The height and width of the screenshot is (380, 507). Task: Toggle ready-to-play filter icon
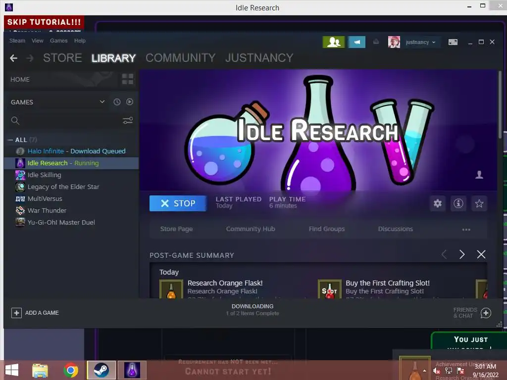coord(130,102)
